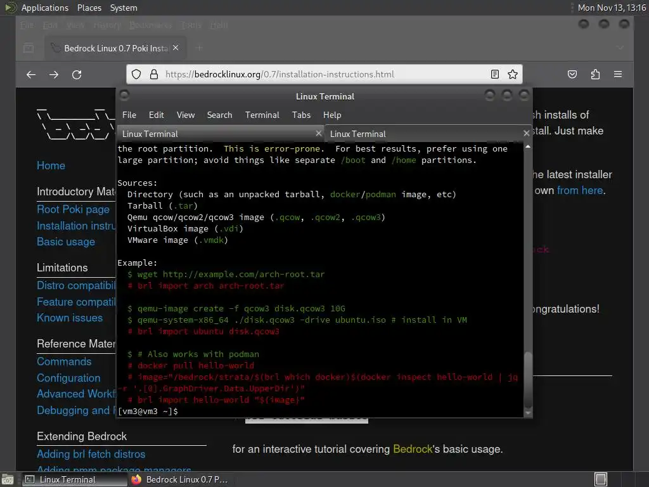
Task: Click the terminal prompt [vm3@vm3 ~]$
Action: 148,411
